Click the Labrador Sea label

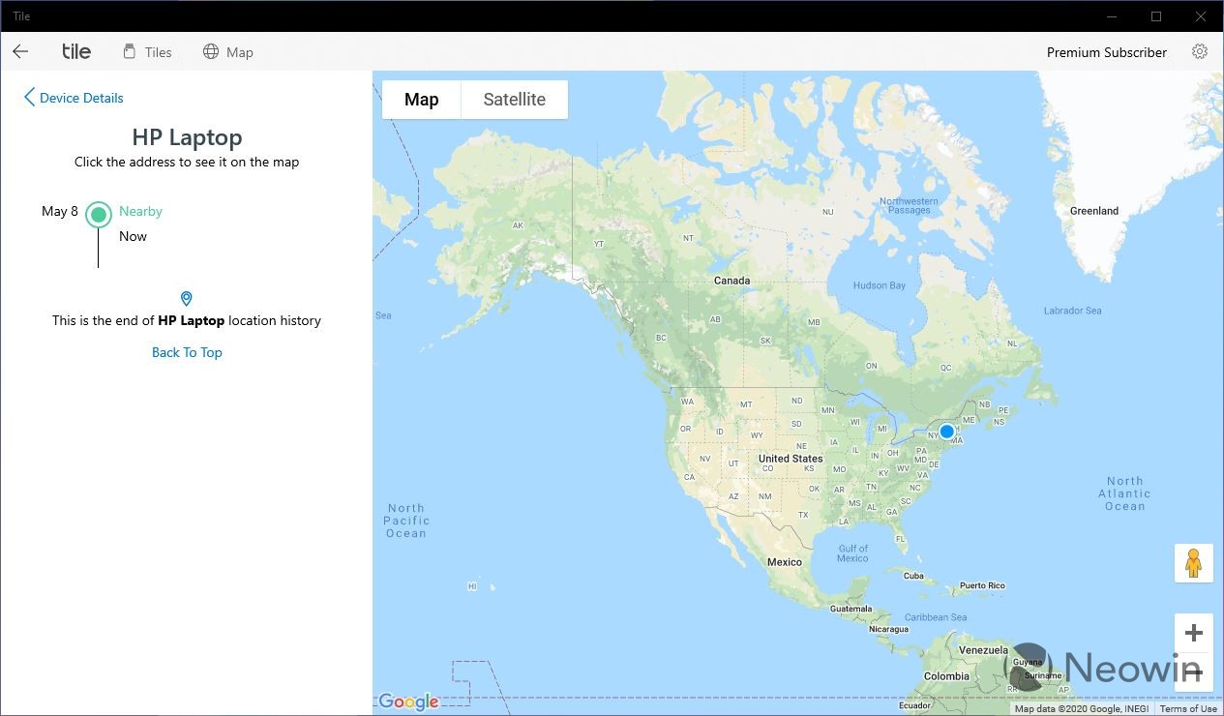tap(1072, 311)
